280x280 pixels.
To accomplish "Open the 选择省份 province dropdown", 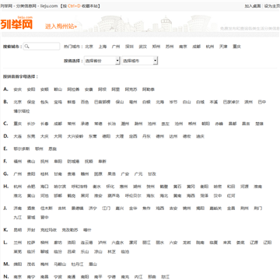I will coord(102,61).
